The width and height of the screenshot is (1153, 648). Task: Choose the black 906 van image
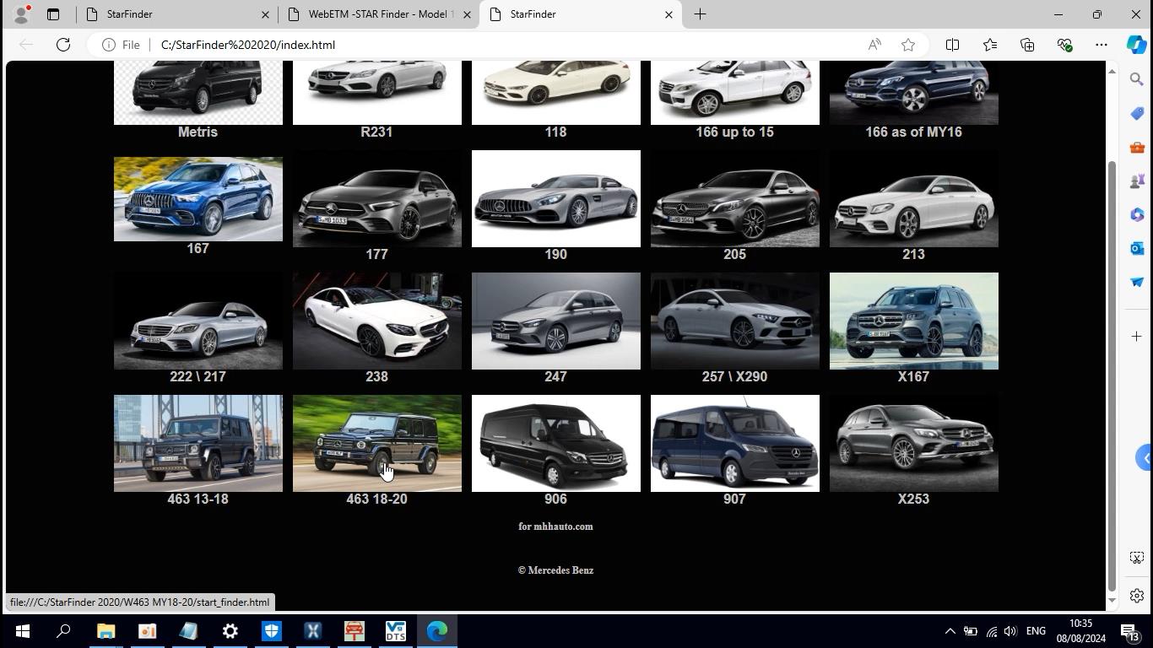555,443
